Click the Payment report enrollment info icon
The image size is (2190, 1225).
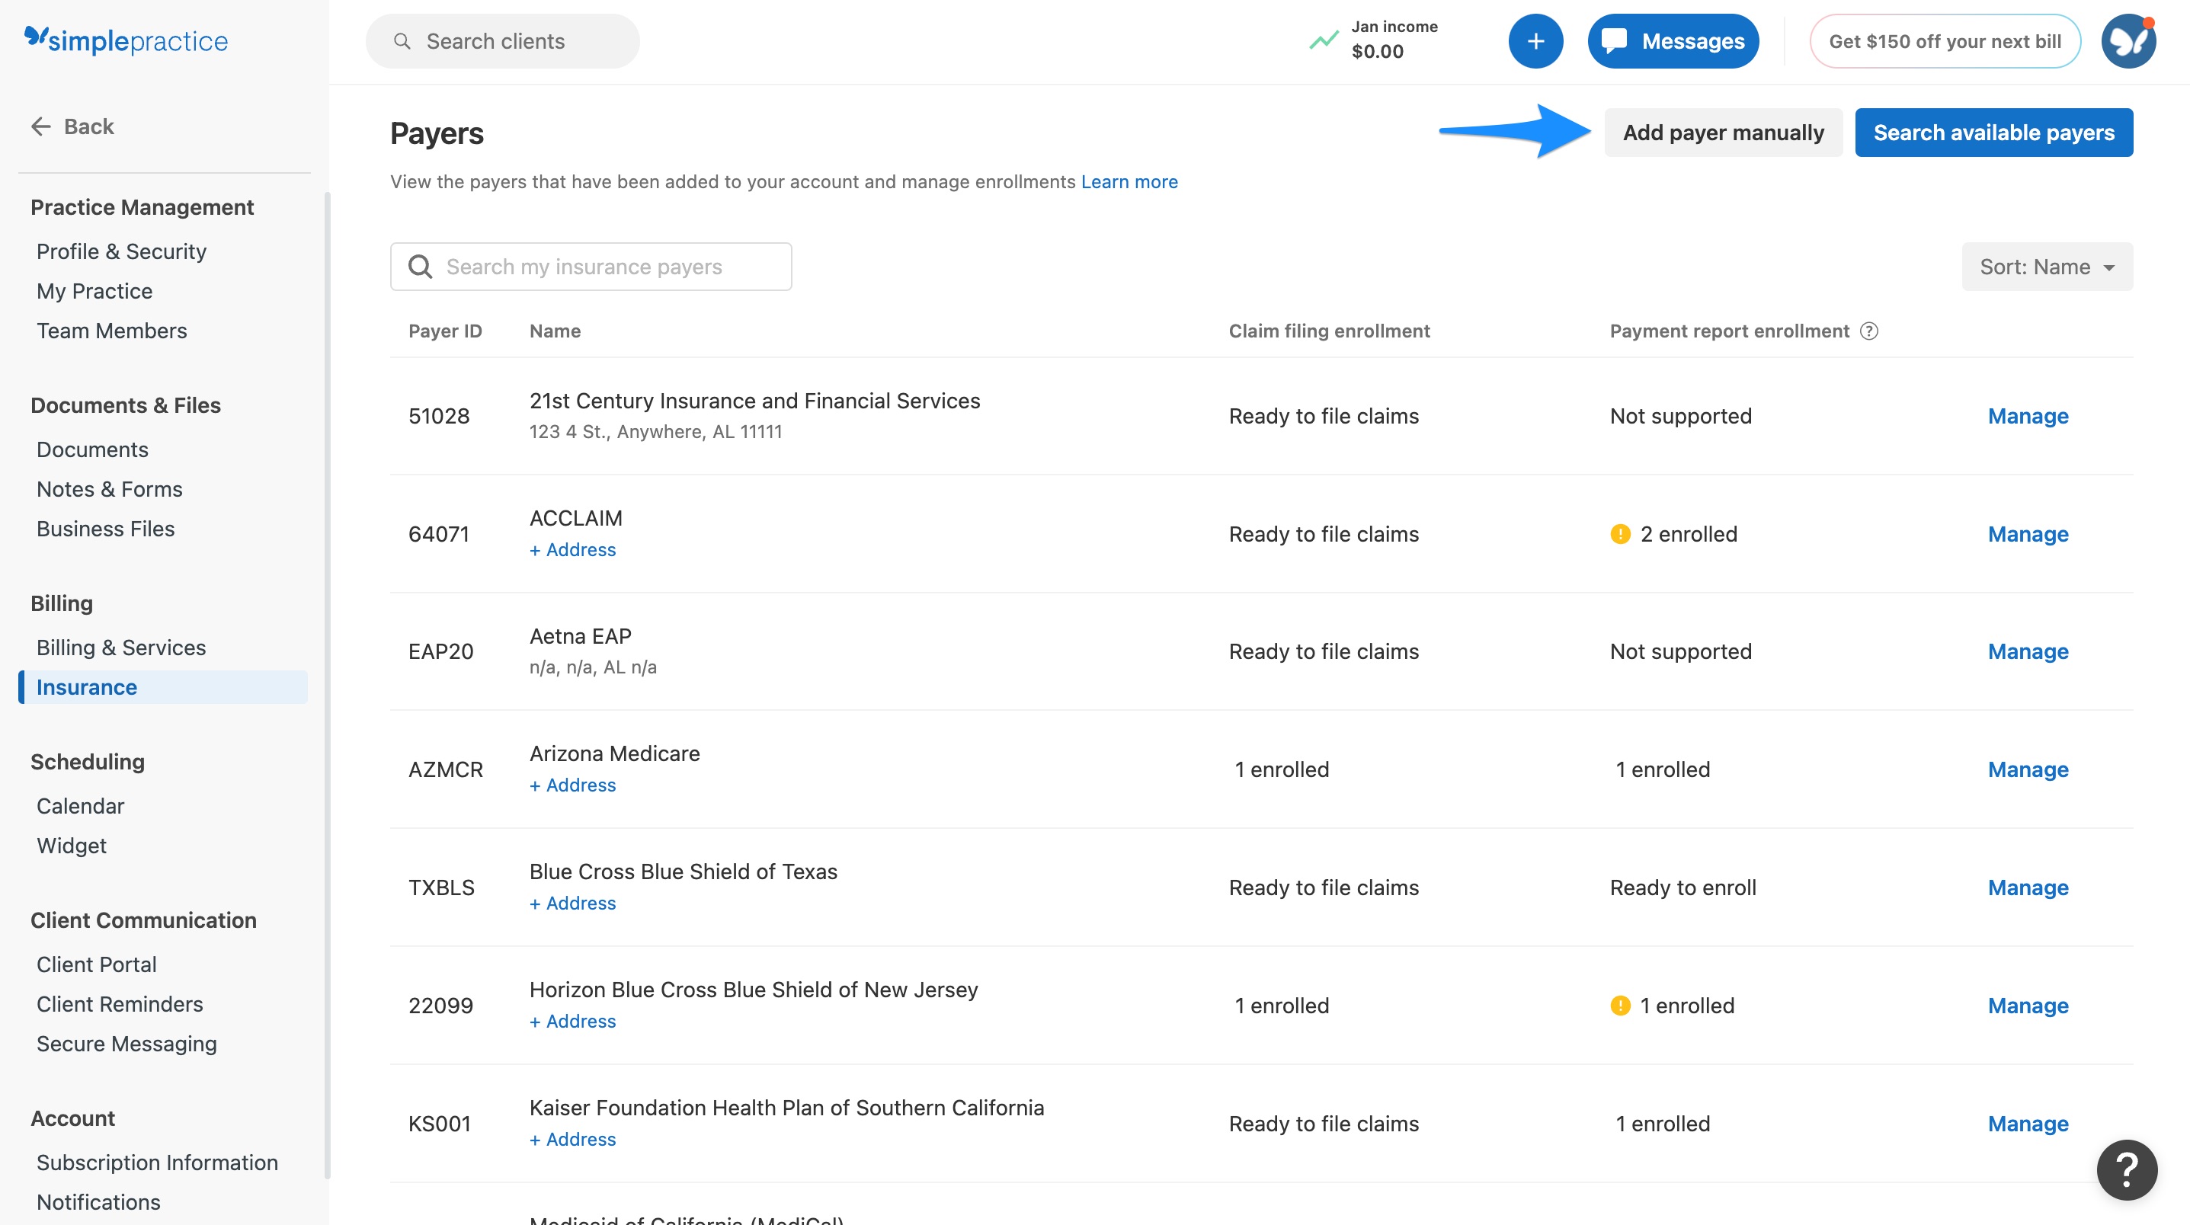point(1868,331)
